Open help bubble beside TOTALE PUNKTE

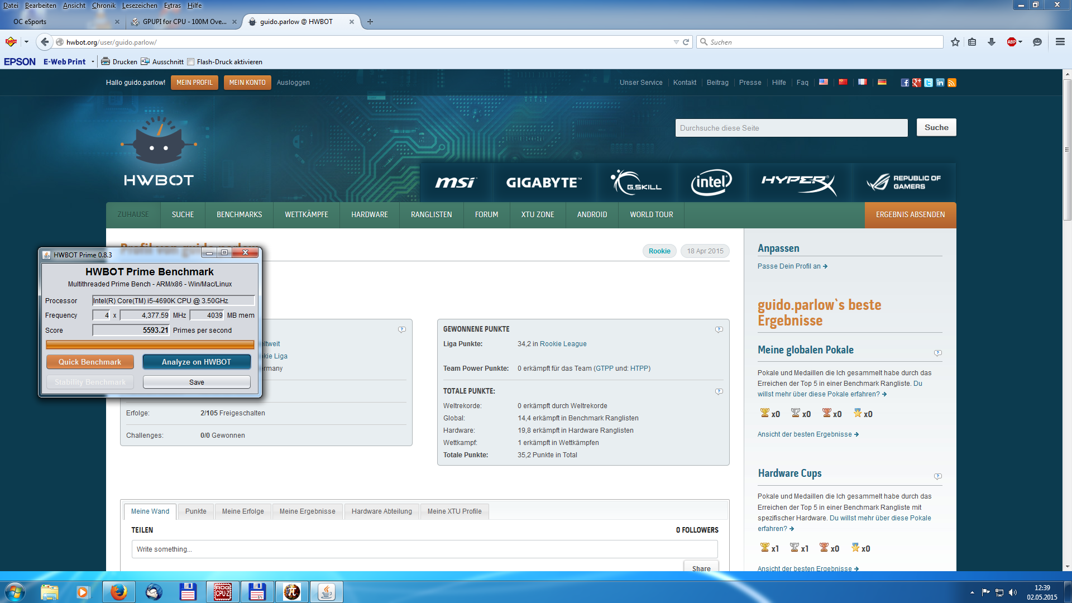(719, 391)
